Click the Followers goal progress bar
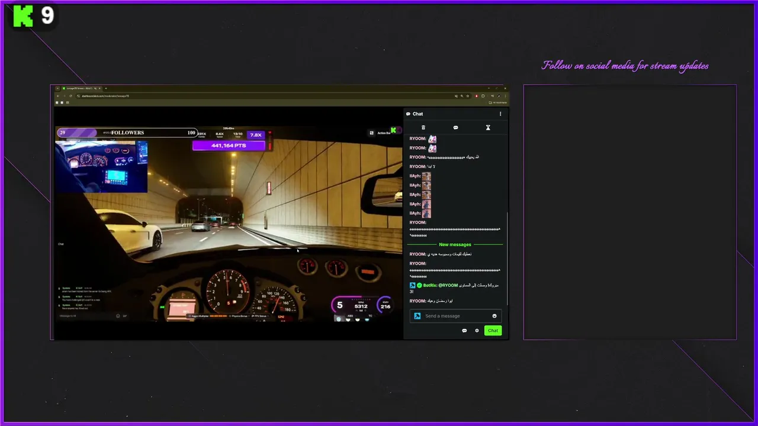Viewport: 758px width, 426px height. click(127, 133)
